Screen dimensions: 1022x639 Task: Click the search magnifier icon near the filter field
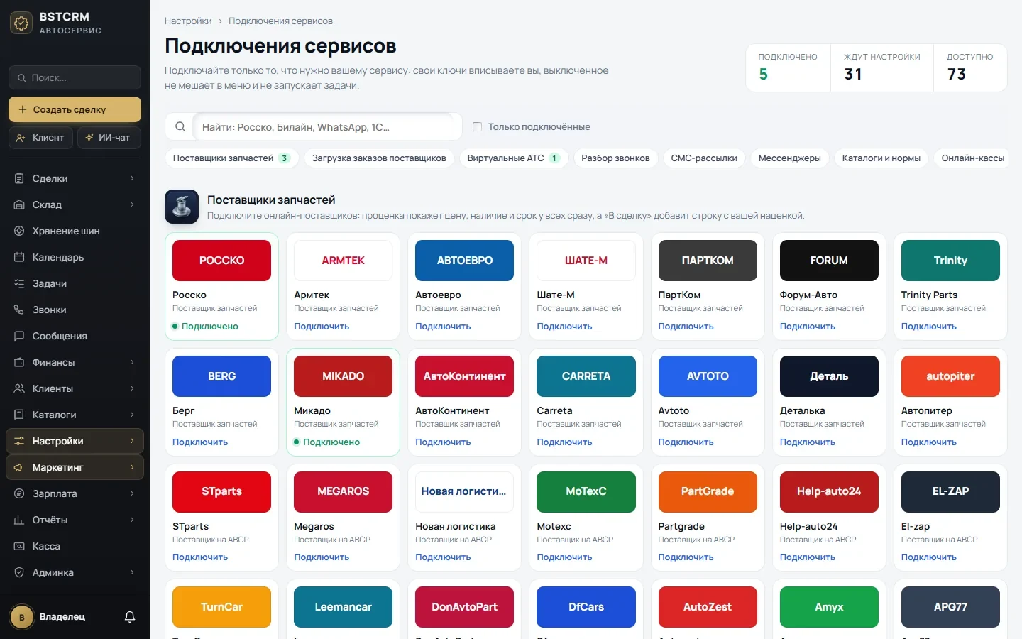pyautogui.click(x=180, y=126)
